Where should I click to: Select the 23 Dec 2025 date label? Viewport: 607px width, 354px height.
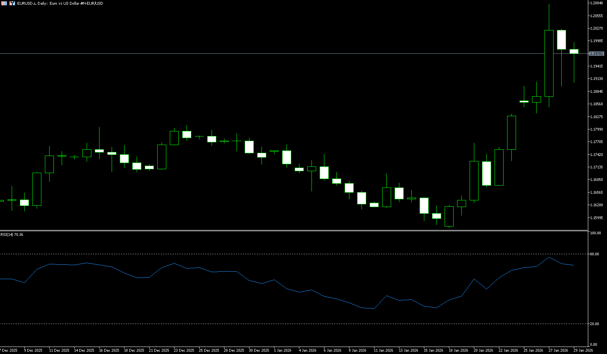point(183,350)
